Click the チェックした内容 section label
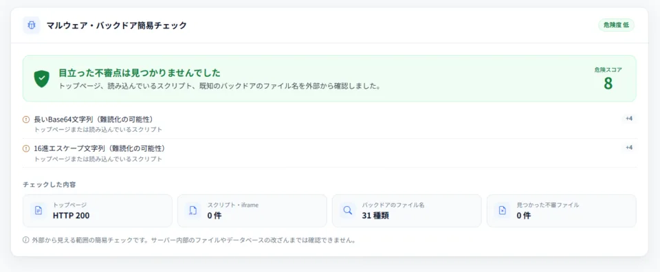This screenshot has width=660, height=272. click(49, 185)
